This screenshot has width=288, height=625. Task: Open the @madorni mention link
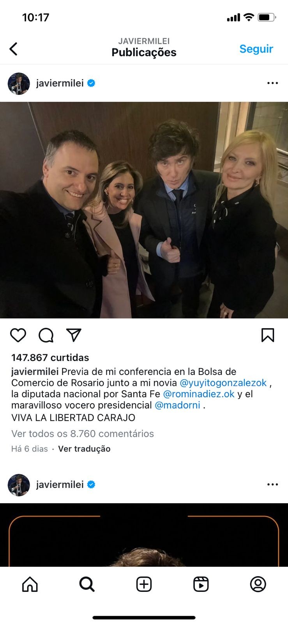177,405
